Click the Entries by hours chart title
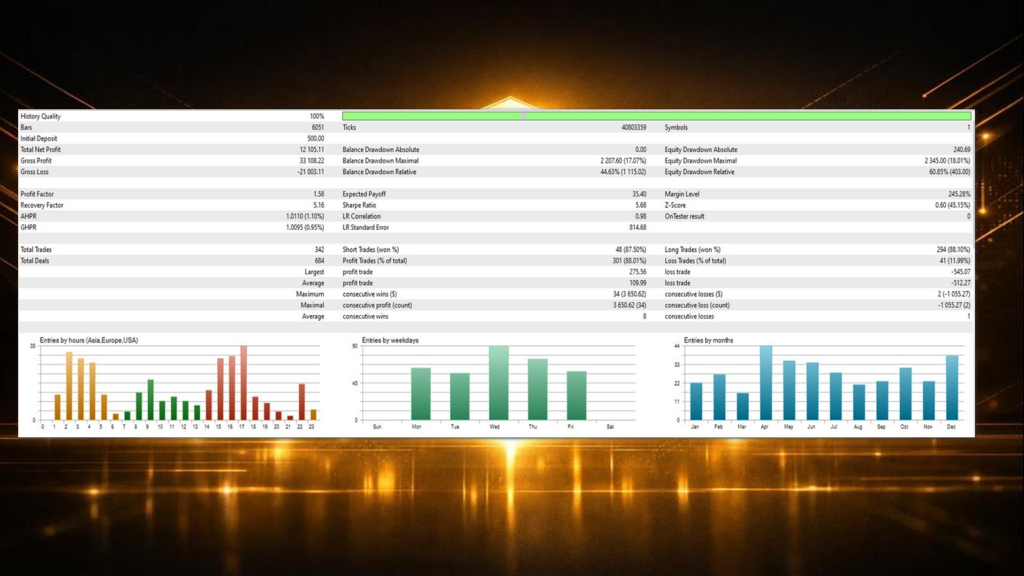This screenshot has width=1024, height=576. click(x=89, y=340)
